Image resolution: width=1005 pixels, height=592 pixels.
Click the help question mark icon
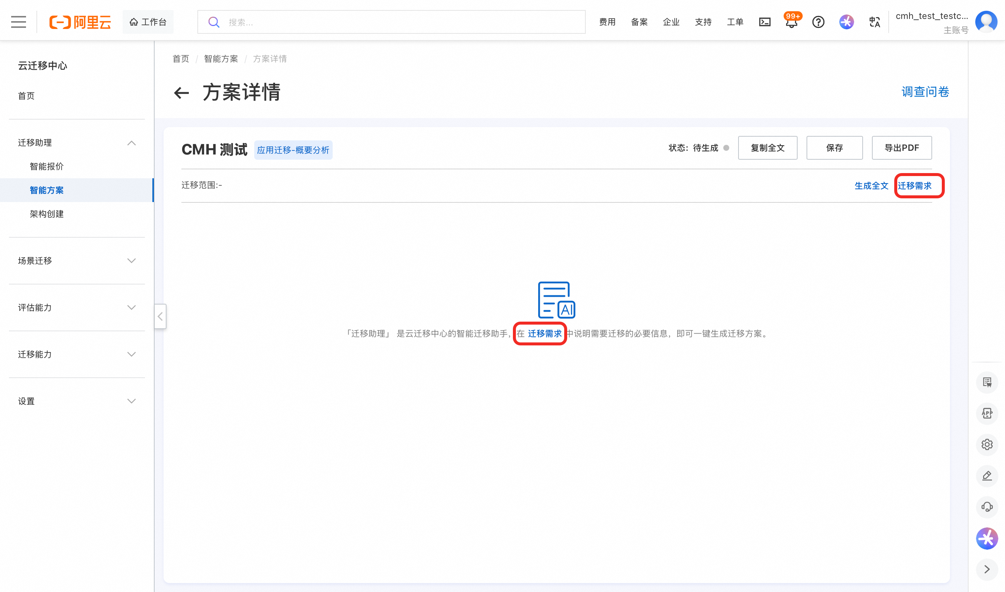(x=818, y=22)
